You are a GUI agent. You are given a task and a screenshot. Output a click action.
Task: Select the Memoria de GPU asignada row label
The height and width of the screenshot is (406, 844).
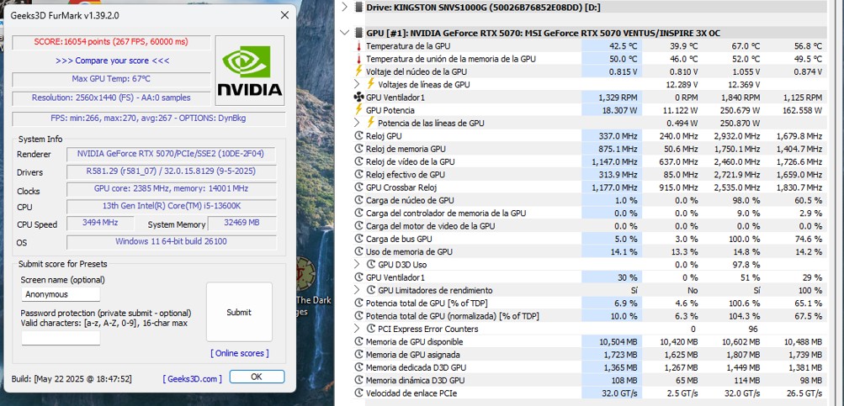point(415,355)
